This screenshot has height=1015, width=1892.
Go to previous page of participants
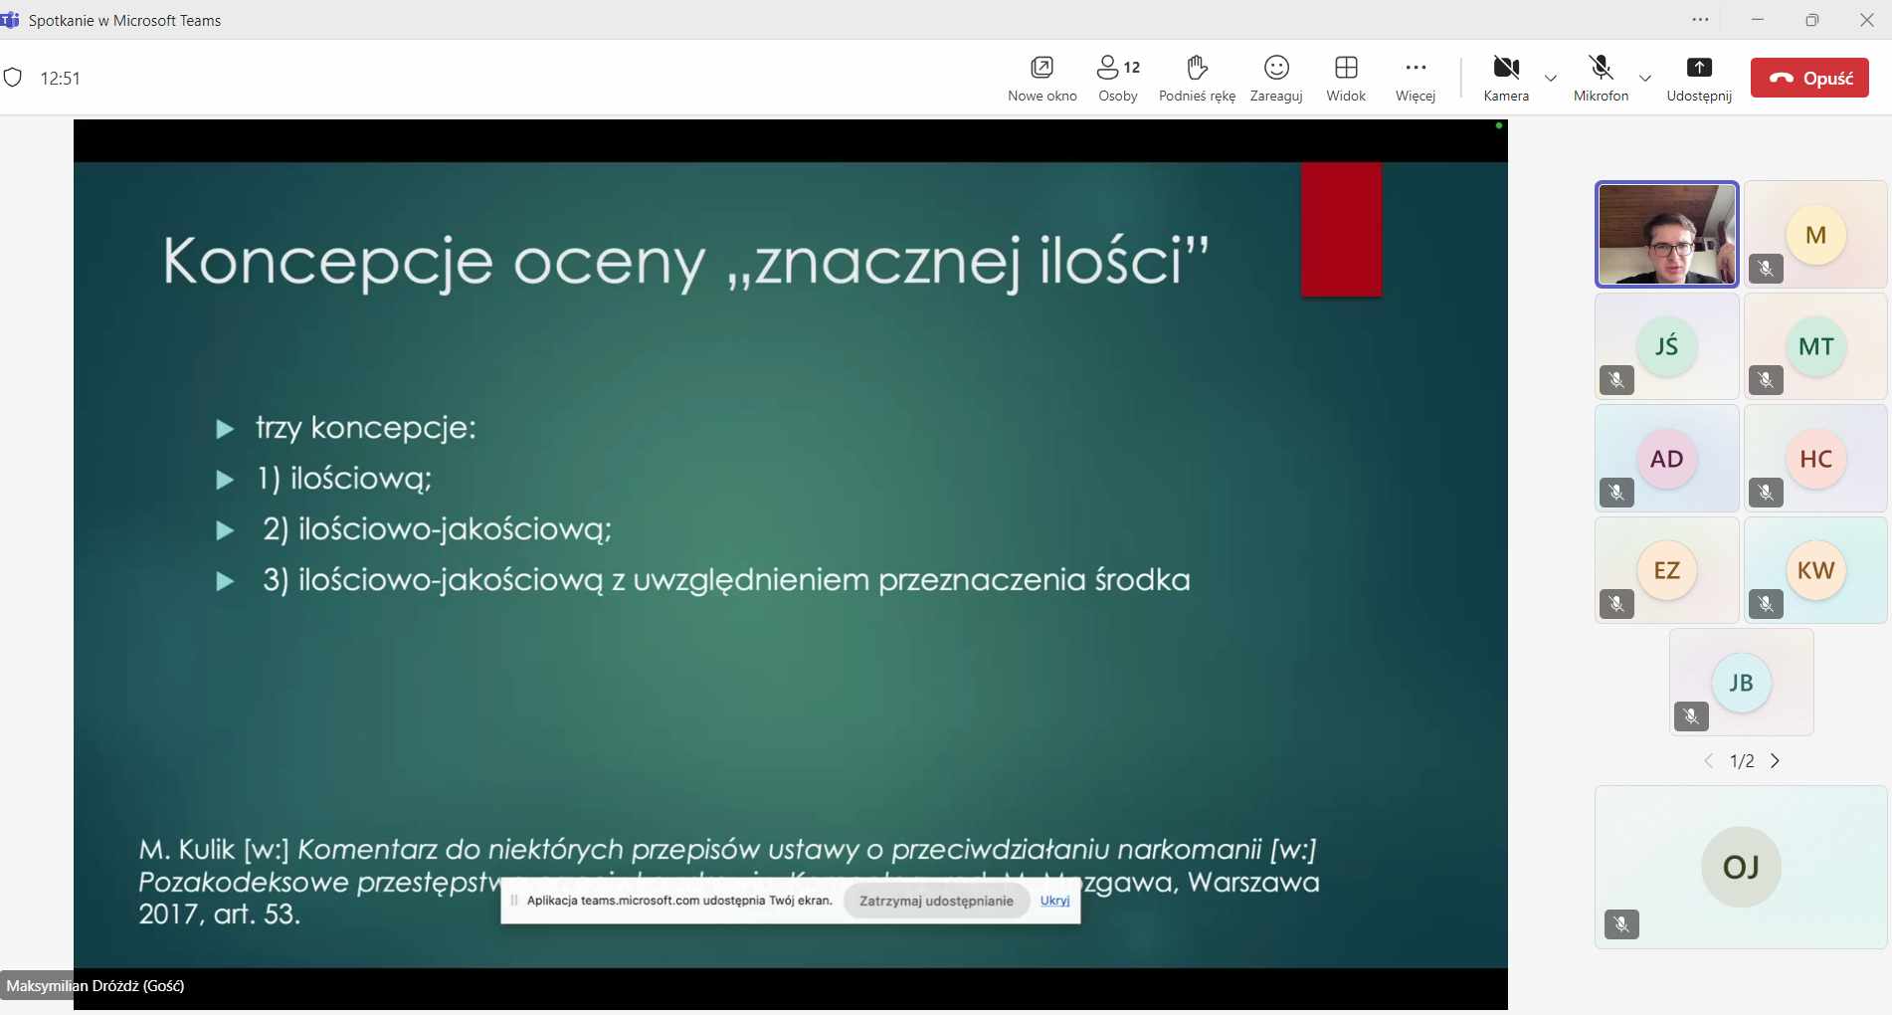pos(1708,761)
